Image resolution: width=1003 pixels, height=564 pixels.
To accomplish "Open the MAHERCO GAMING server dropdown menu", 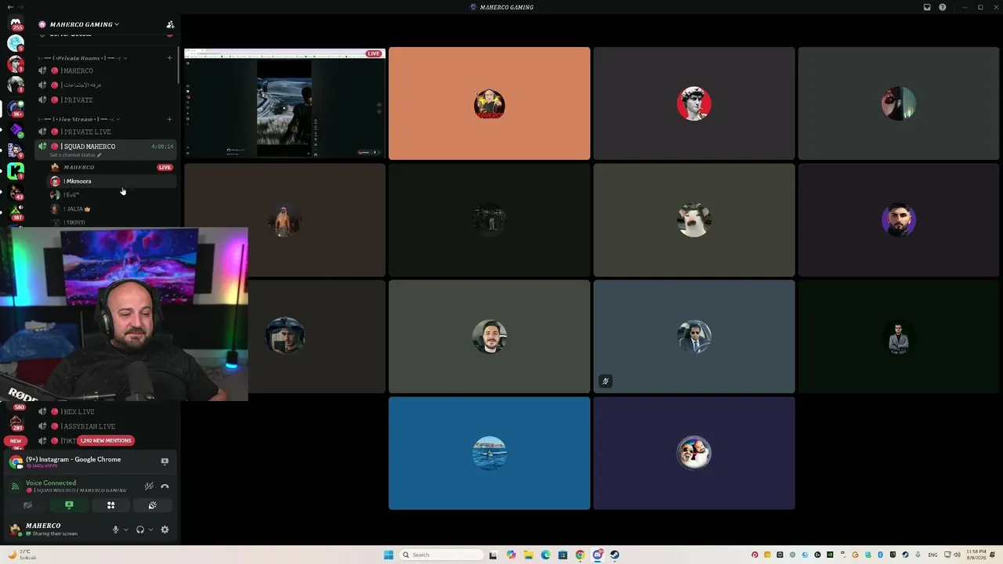I will coord(84,24).
